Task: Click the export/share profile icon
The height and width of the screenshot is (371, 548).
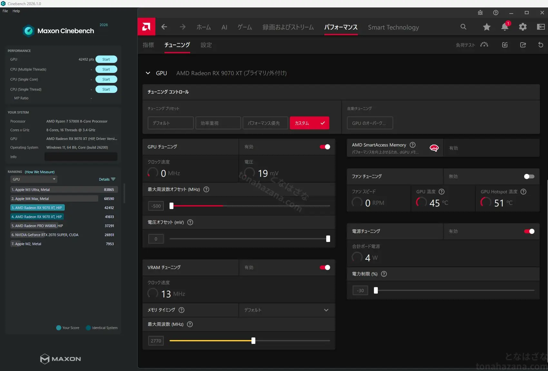Action: (523, 45)
